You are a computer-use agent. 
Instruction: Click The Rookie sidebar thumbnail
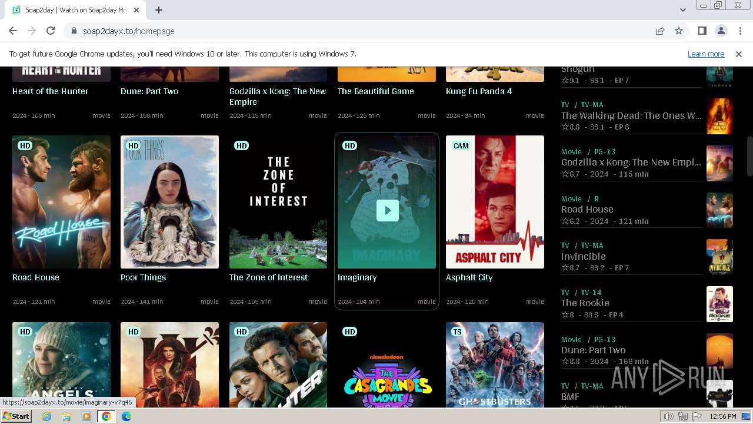(719, 304)
